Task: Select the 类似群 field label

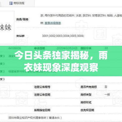Action: tap(21, 36)
